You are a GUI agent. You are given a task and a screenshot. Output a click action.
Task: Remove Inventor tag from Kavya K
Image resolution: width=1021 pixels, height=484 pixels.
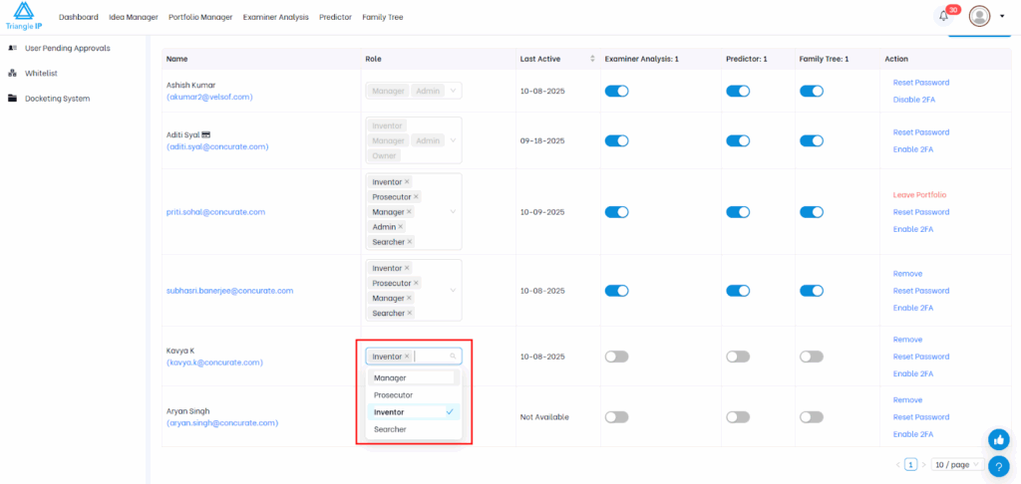[x=407, y=357]
